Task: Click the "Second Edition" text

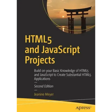Action: click(x=44, y=86)
